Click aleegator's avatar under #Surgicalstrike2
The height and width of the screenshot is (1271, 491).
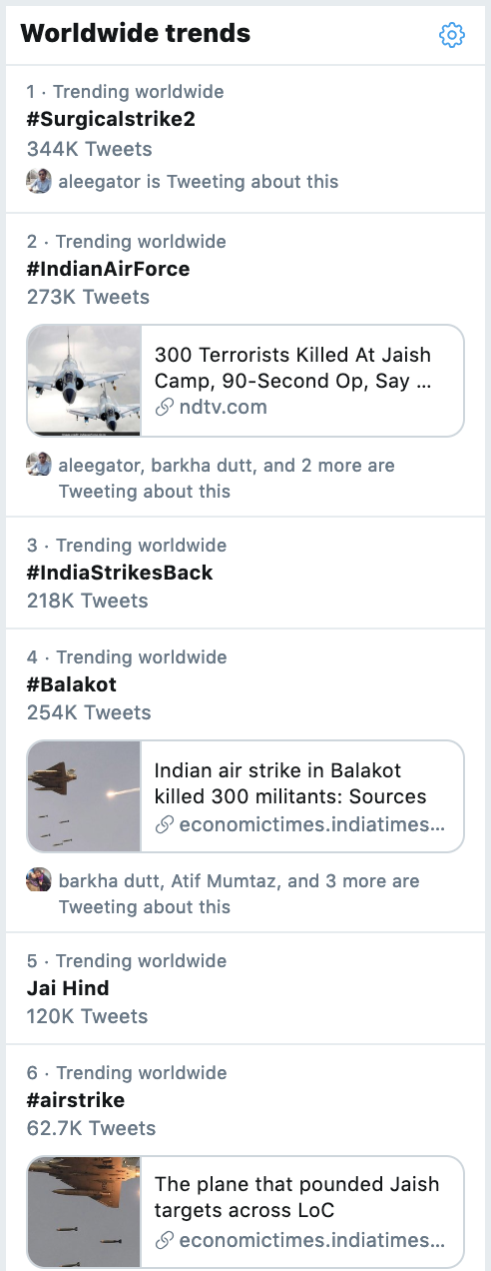pyautogui.click(x=39, y=181)
